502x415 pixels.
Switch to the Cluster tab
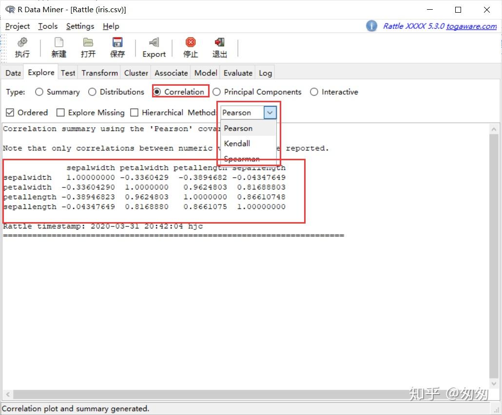coord(136,73)
